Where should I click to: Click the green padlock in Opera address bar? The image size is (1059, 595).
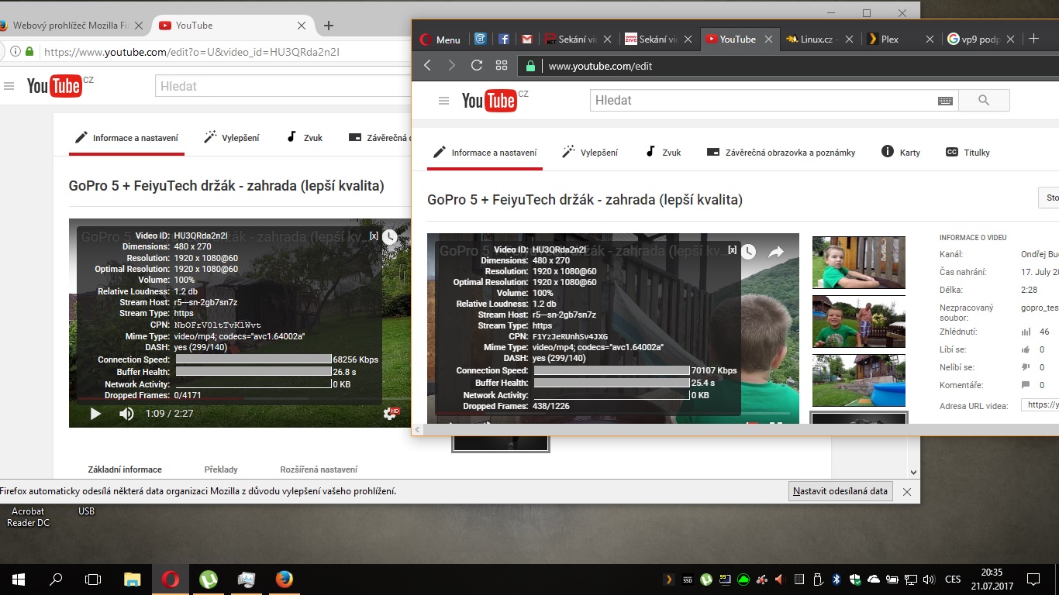click(531, 66)
